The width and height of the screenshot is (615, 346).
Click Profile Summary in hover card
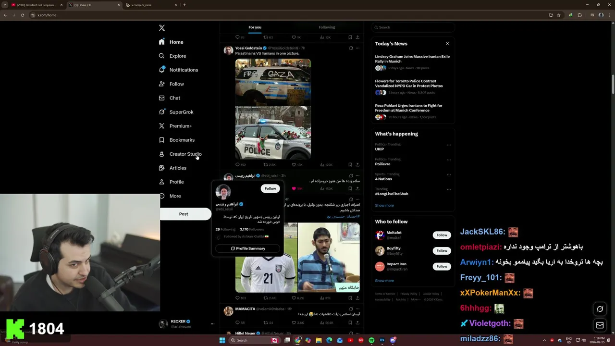coord(247,248)
